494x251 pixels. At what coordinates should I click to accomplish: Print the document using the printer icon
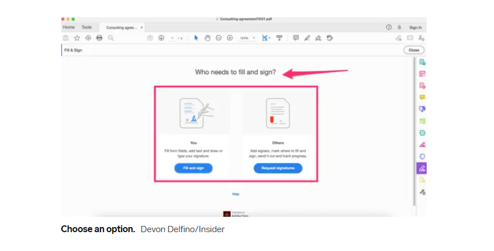pos(99,38)
